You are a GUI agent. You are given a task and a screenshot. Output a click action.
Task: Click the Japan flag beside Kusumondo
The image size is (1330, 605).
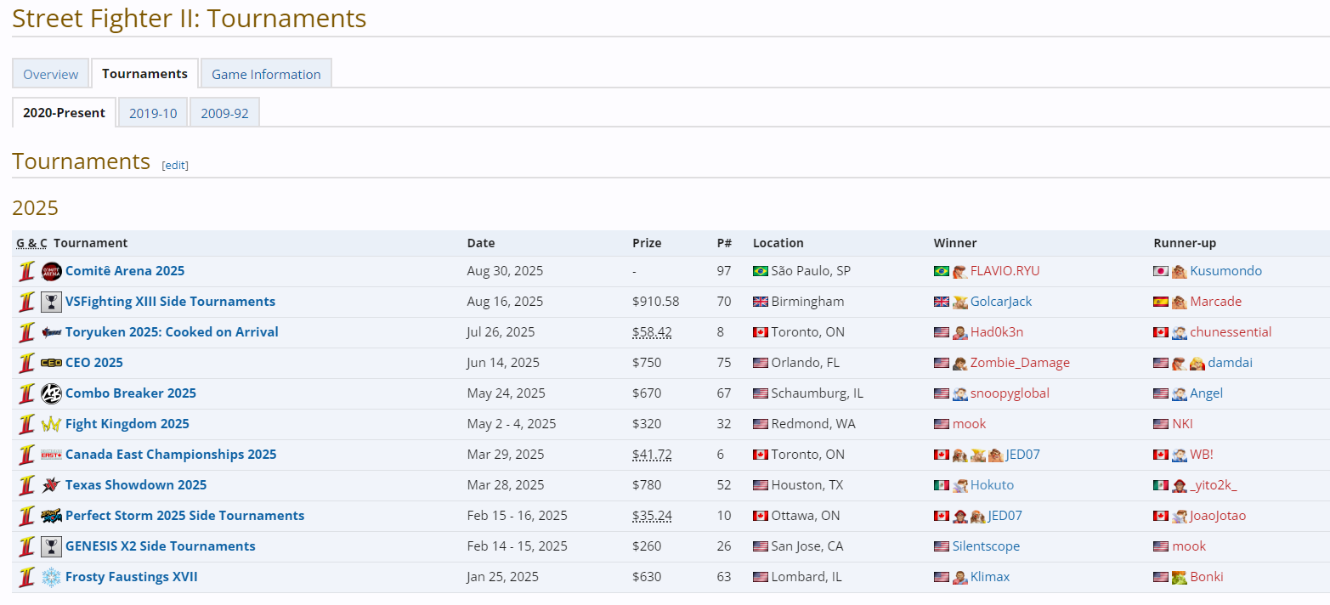click(x=1161, y=271)
